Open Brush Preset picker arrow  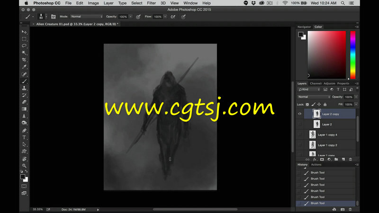tap(46, 17)
